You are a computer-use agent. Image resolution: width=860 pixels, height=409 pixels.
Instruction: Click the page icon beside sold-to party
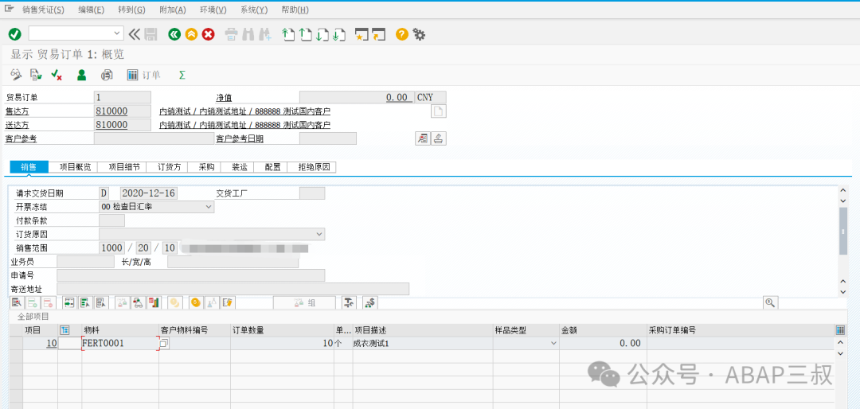tap(439, 111)
